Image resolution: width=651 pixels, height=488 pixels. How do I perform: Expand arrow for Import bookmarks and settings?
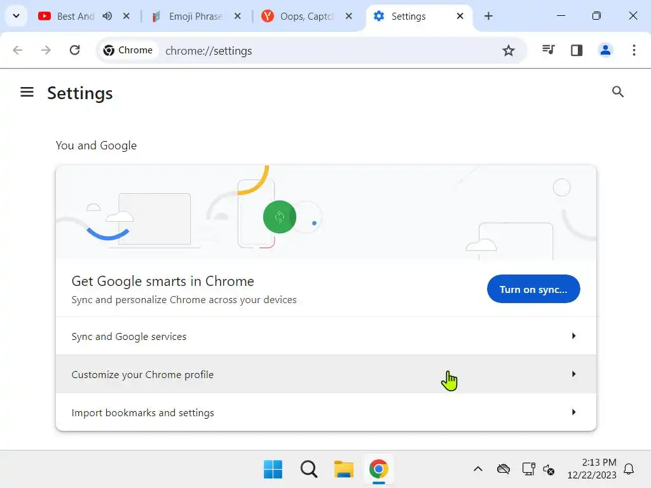(x=574, y=412)
